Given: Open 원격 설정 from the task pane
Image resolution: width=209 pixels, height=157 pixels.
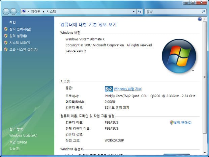Looking at the screenshot, I should click(x=18, y=36).
